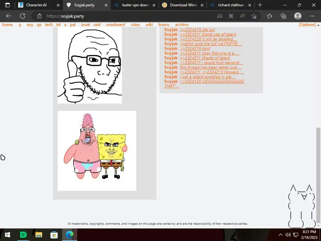The image size is (321, 241).
Task: Open the volume control in system tray
Action: click(288, 235)
